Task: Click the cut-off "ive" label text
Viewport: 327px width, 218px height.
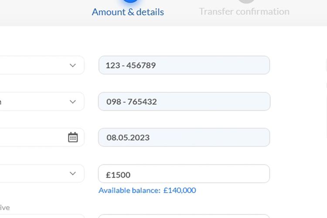Action: click(x=5, y=208)
